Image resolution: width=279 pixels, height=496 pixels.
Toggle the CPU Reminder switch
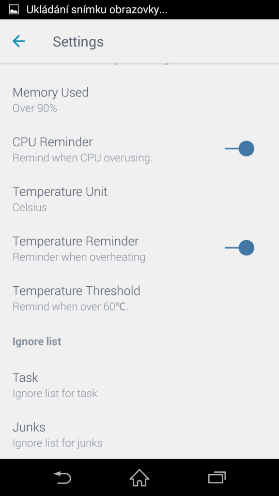(x=239, y=149)
